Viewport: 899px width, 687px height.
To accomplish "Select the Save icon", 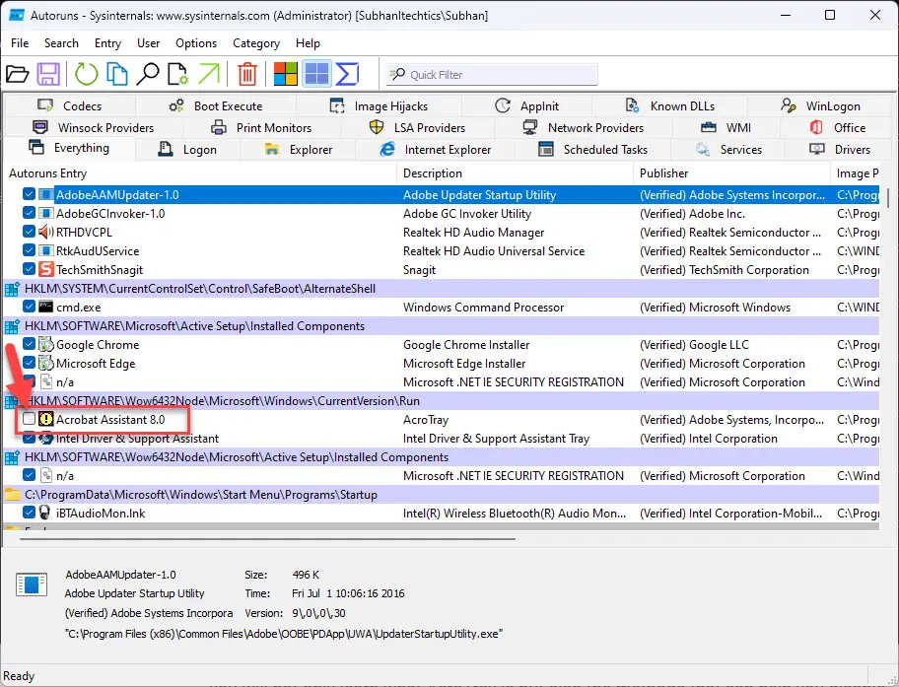I will click(x=47, y=74).
